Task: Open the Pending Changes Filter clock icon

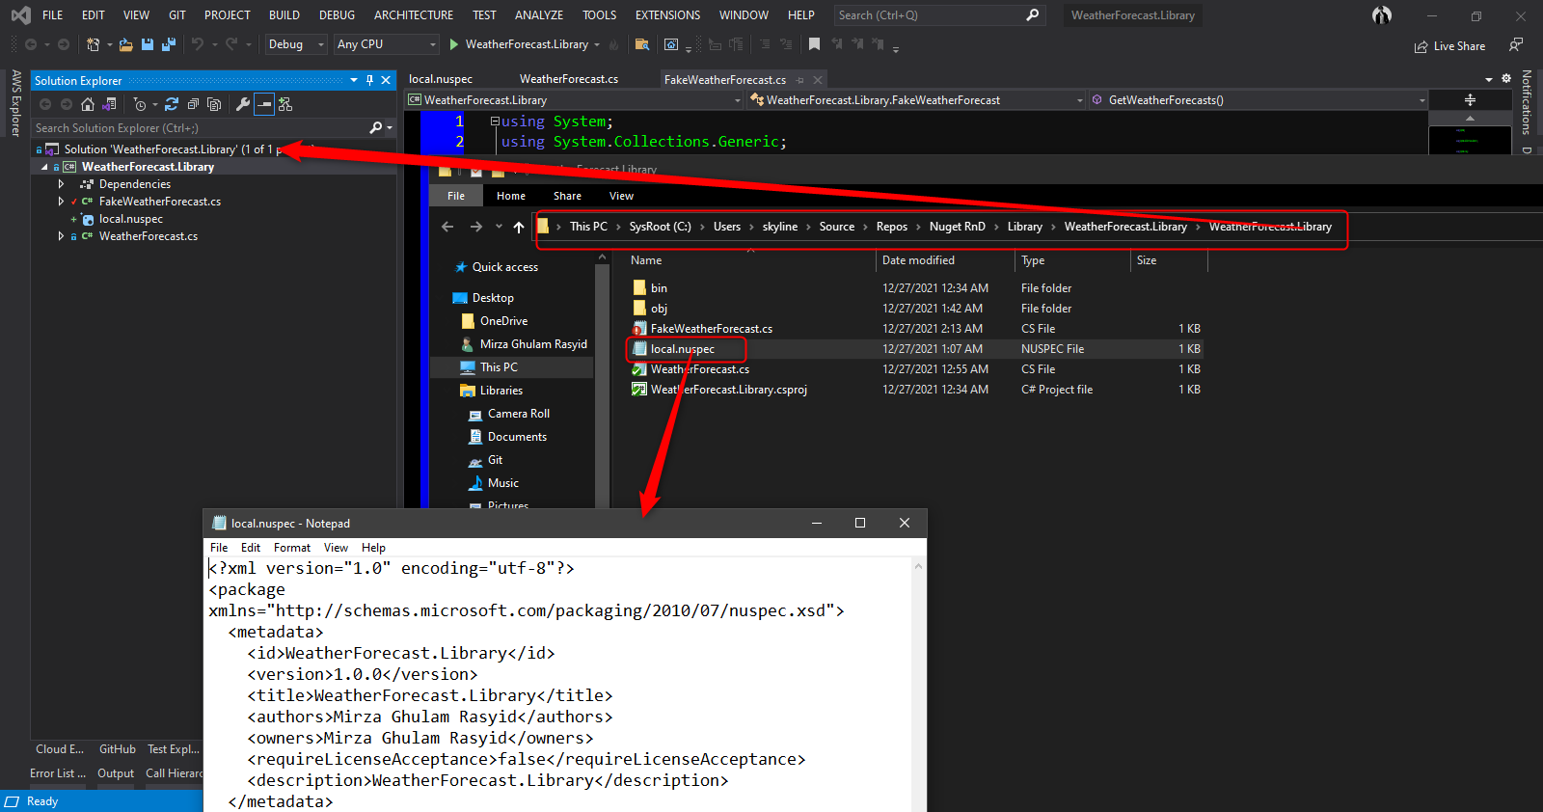Action: click(x=140, y=104)
